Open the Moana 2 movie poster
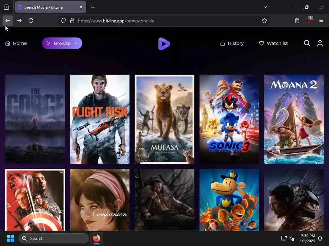This screenshot has height=246, width=329. [x=294, y=119]
